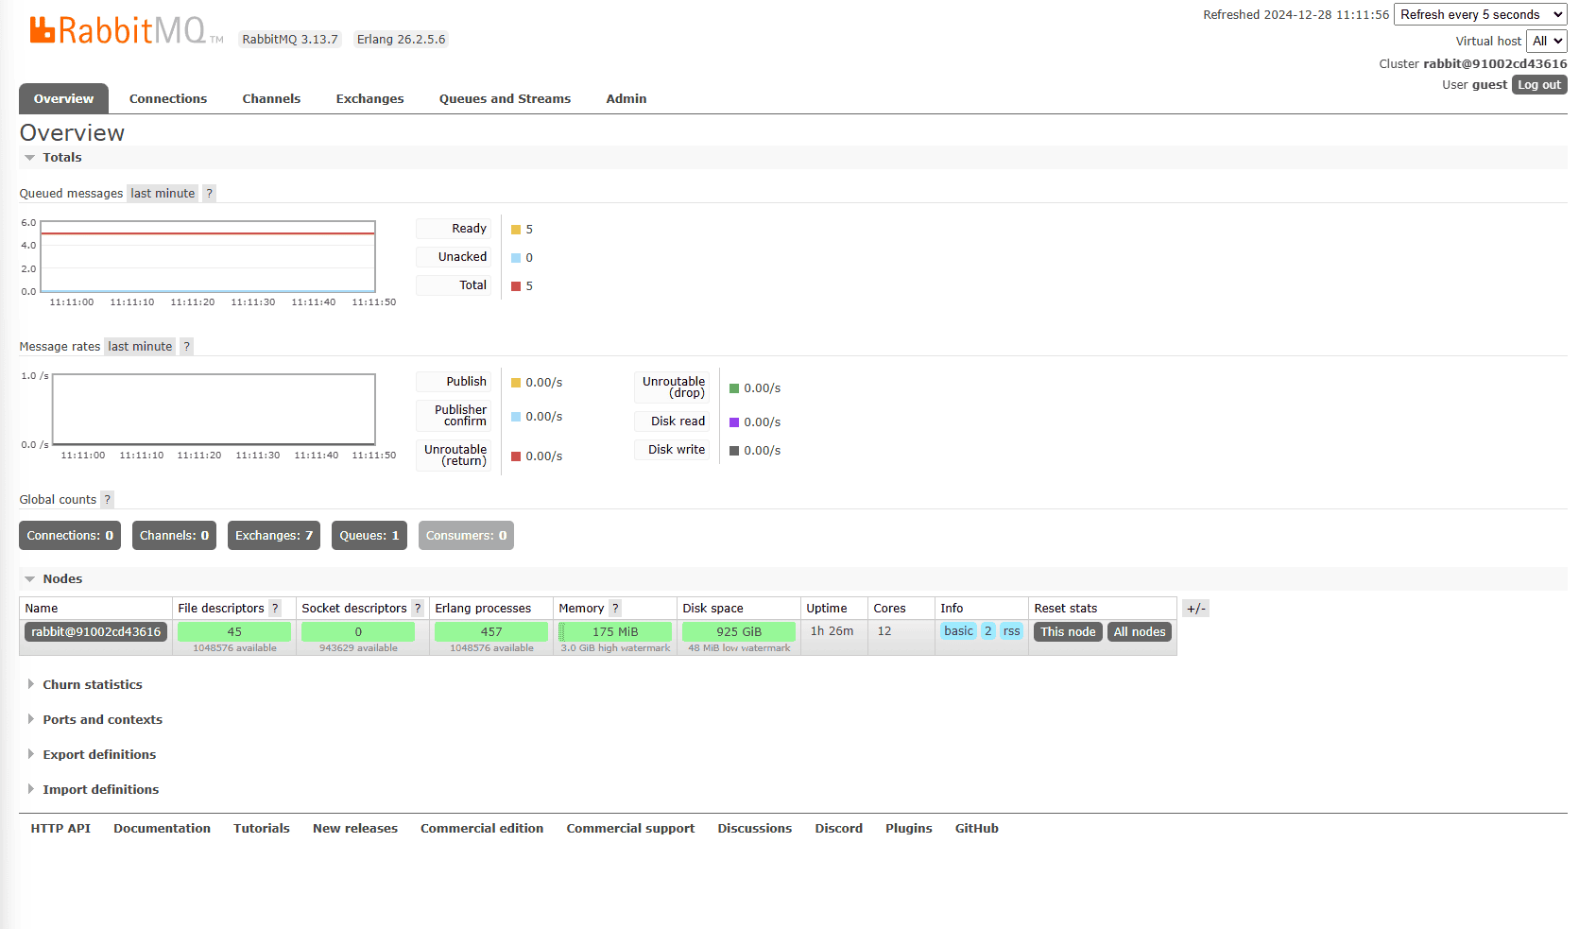Open the Documentation footer link
This screenshot has height=929, width=1579.
pyautogui.click(x=162, y=828)
